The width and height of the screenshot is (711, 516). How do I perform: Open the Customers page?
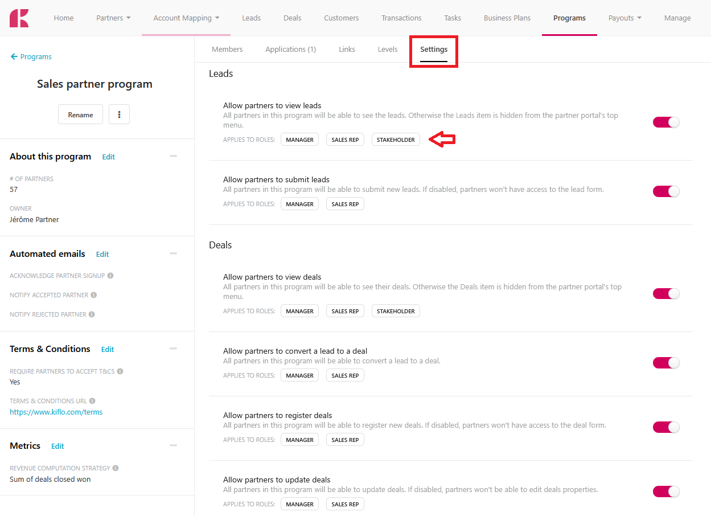(x=342, y=18)
